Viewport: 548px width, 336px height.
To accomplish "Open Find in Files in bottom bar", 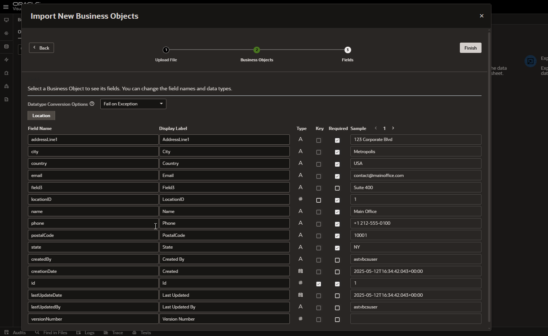I will (51, 332).
